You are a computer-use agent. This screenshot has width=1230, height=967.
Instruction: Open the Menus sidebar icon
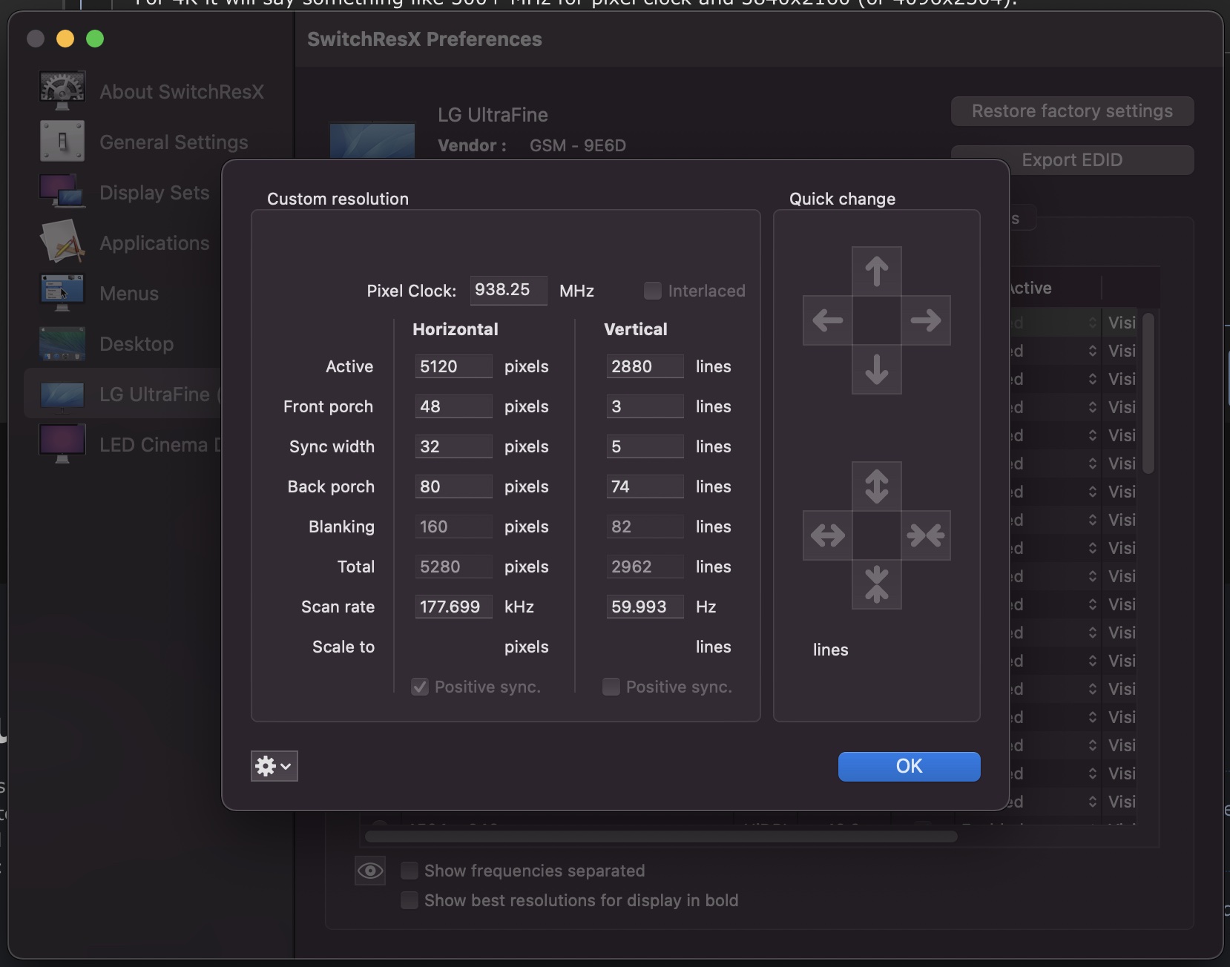62,293
